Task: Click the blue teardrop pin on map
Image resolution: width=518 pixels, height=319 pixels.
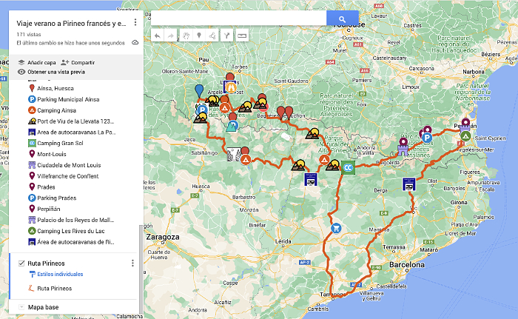Action: point(199,91)
